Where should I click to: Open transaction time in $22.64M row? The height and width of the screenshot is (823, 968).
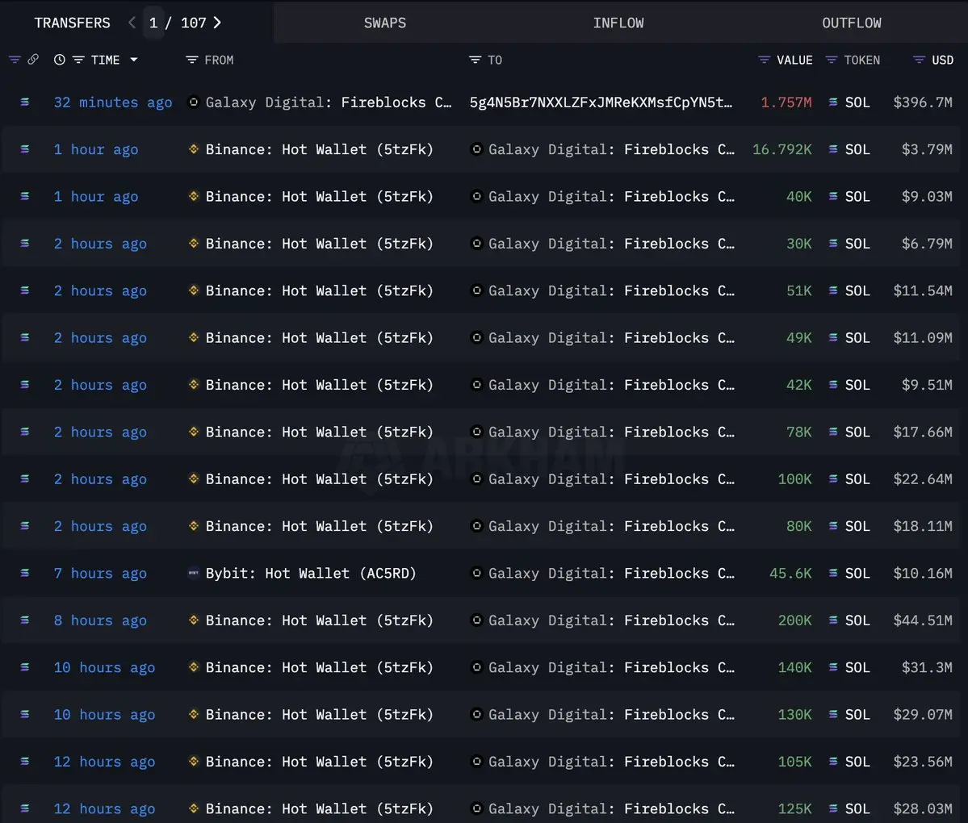click(100, 479)
